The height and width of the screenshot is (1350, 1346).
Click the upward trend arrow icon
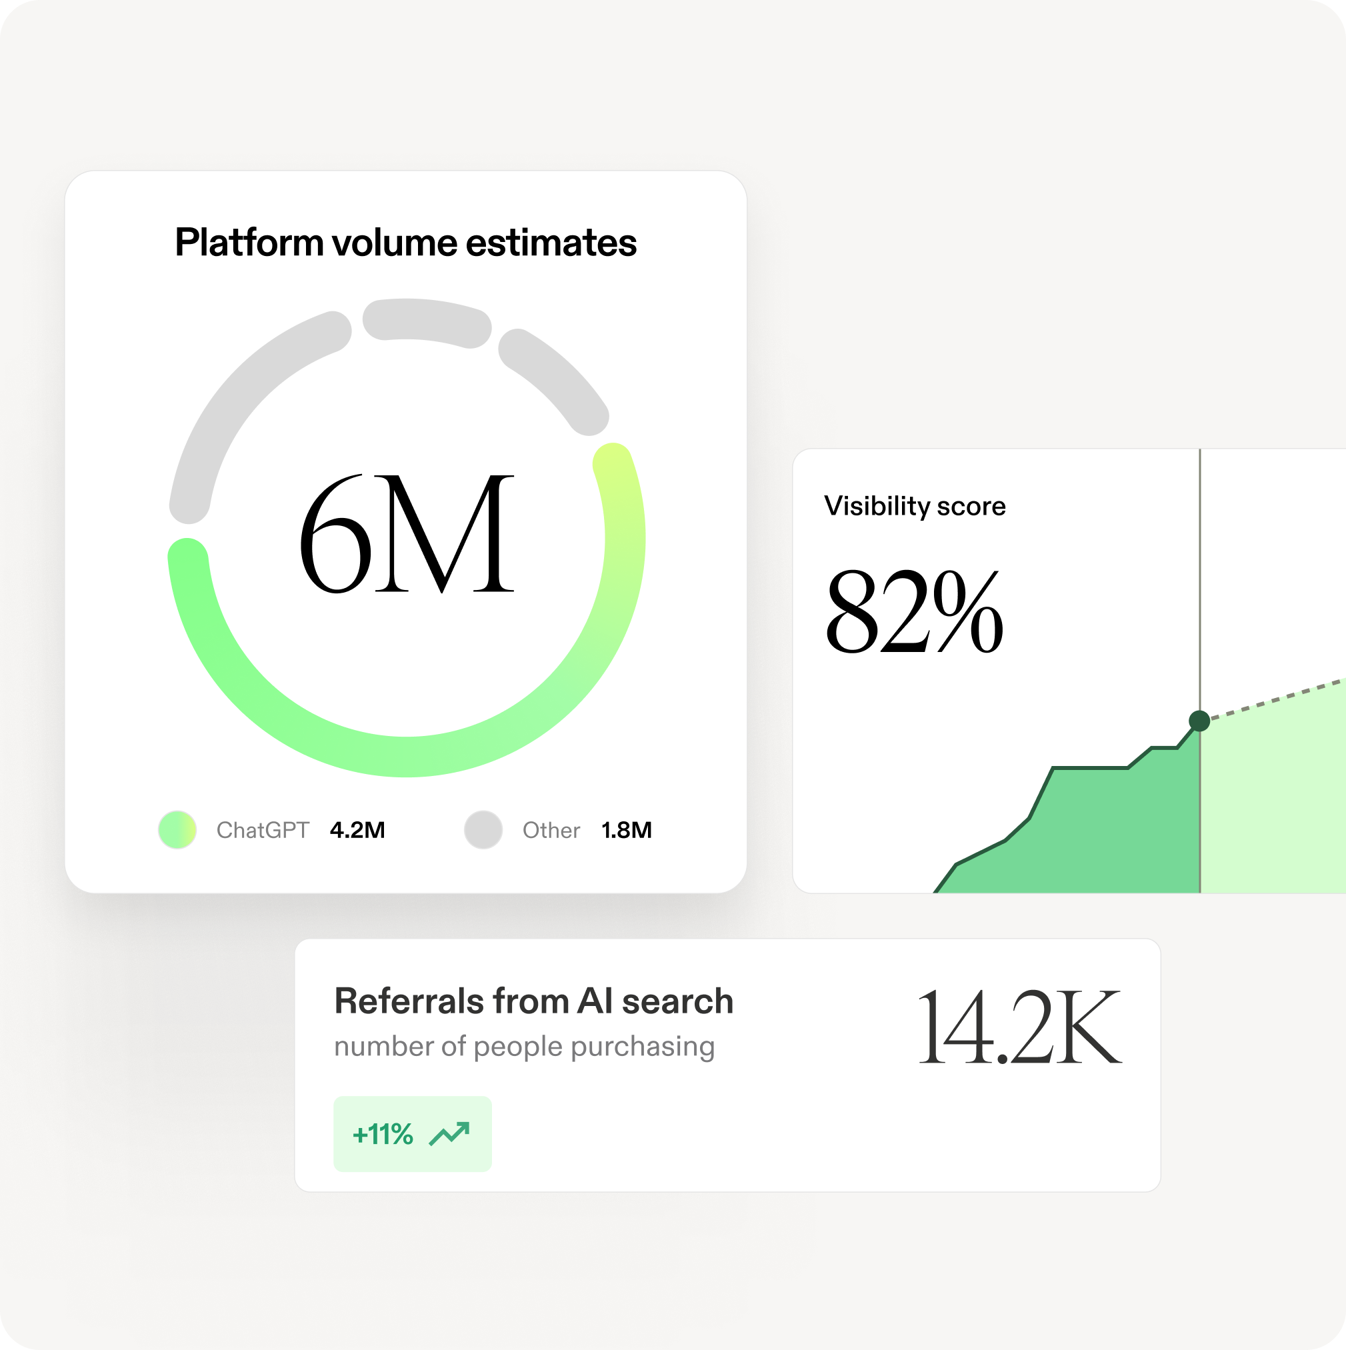(x=449, y=1133)
